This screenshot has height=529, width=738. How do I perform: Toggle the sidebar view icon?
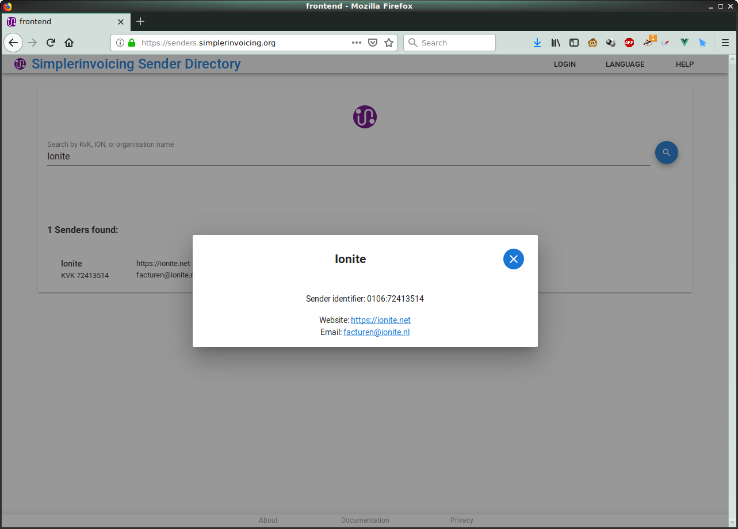[574, 43]
